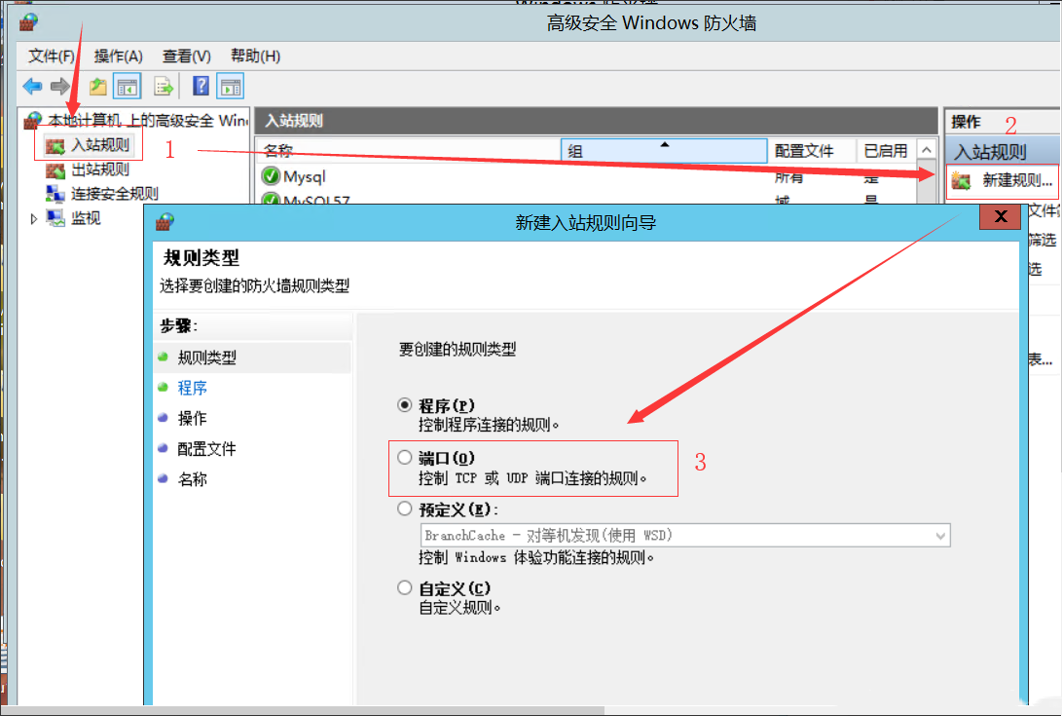Toggle the Show/Hide Console Tree icon
The image size is (1062, 716).
tap(127, 86)
